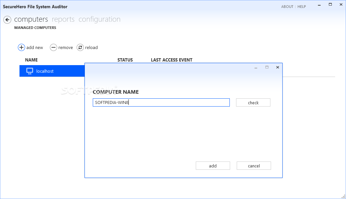Minimize the SecureHero main window
The width and height of the screenshot is (346, 199).
click(x=319, y=5)
